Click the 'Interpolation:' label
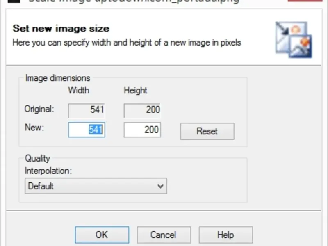Viewport: 328px width, 246px height. coord(48,171)
